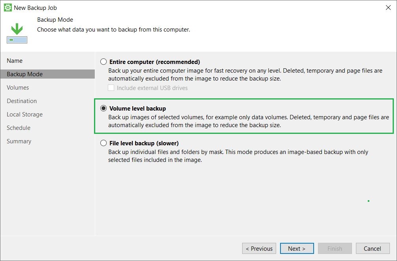Screen dimensions: 397x261
Task: Click the Veeam logo icon in title bar
Action: (7, 7)
